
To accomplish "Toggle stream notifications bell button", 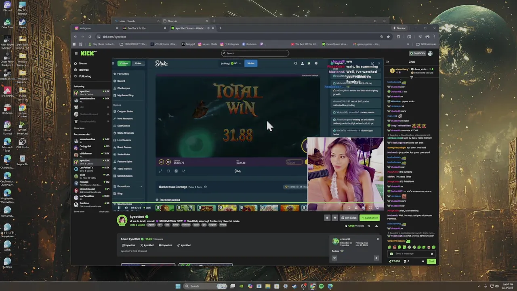I will click(x=327, y=218).
